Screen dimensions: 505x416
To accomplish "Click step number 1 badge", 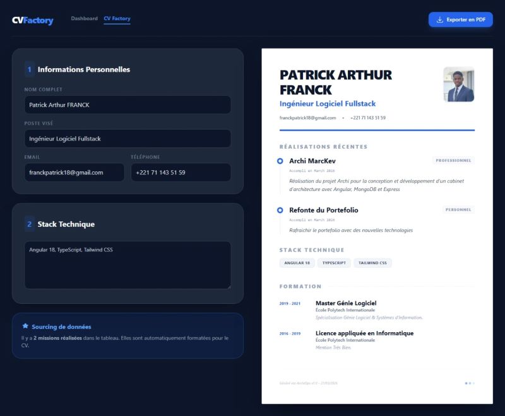I will point(29,69).
